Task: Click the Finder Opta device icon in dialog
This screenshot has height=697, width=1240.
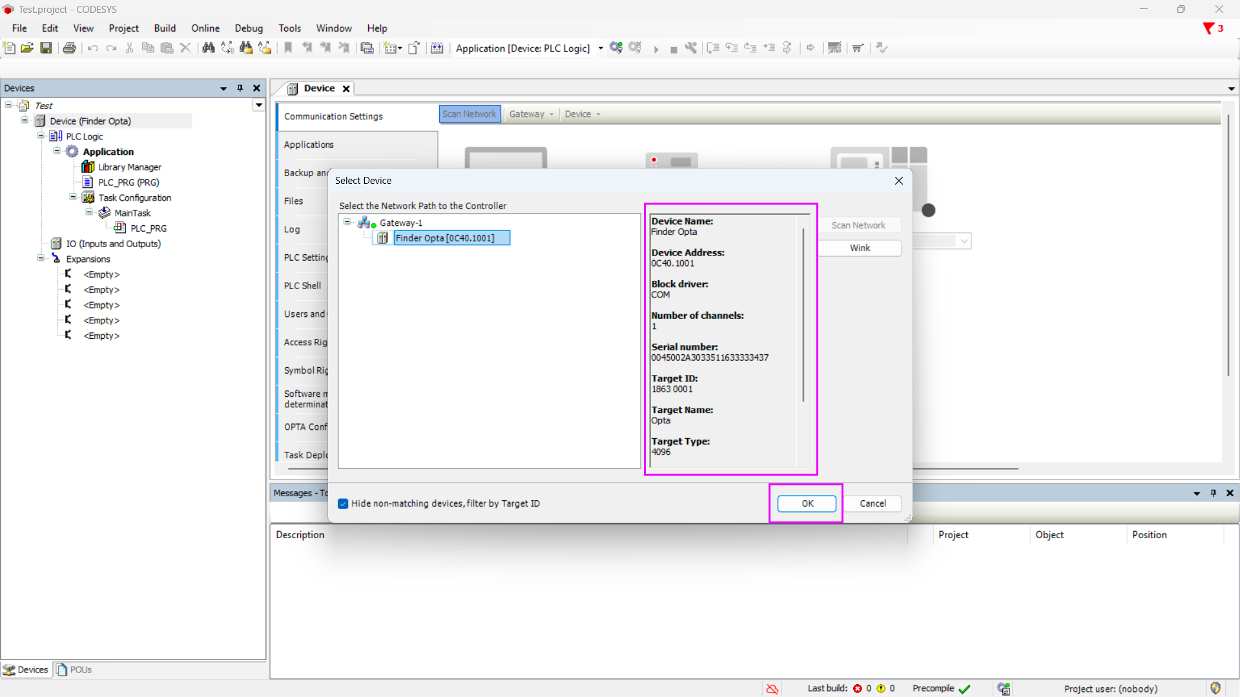Action: tap(383, 238)
